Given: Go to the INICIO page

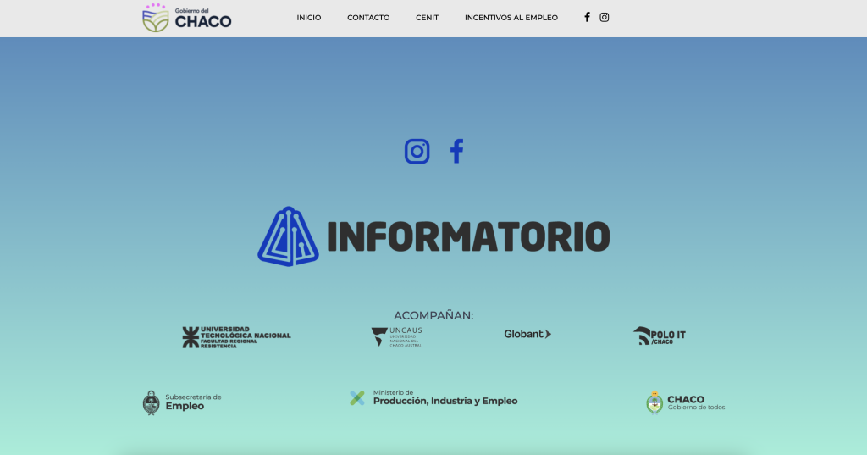Looking at the screenshot, I should [309, 18].
